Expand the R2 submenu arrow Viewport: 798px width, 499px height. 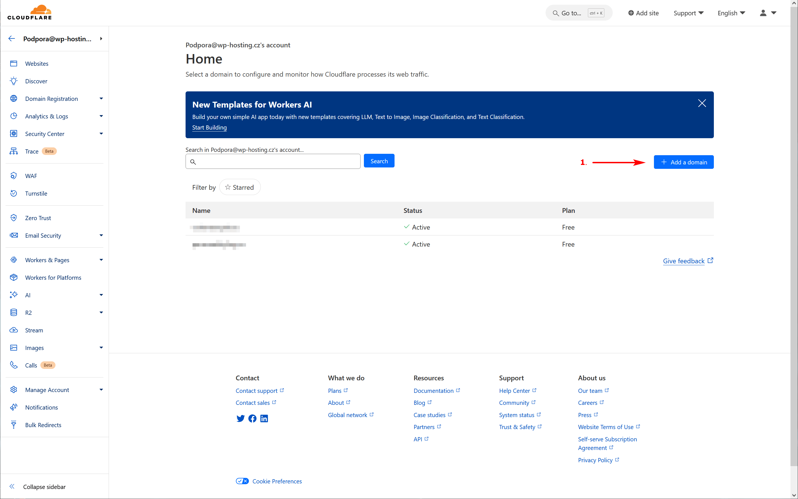point(101,313)
